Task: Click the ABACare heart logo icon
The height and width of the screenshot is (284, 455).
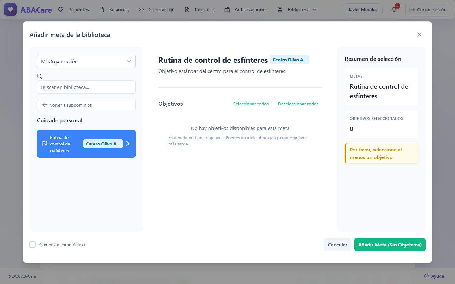Action: coord(10,9)
